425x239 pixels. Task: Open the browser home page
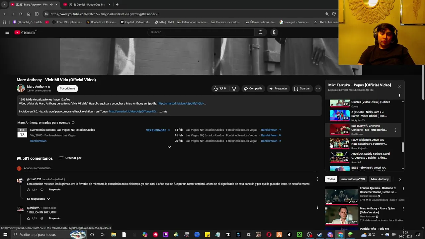point(29,14)
